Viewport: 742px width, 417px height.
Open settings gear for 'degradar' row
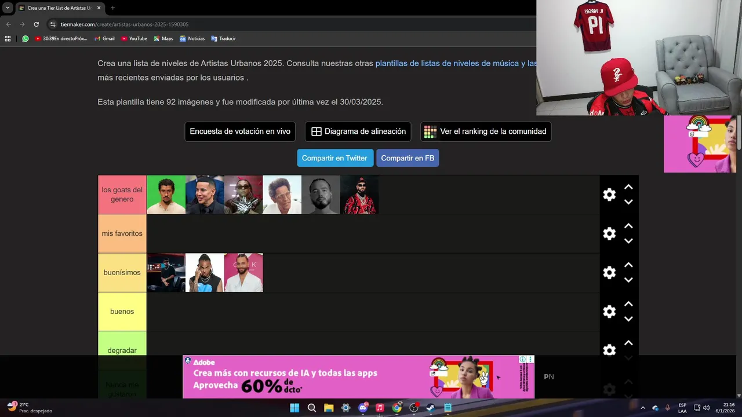click(x=609, y=350)
